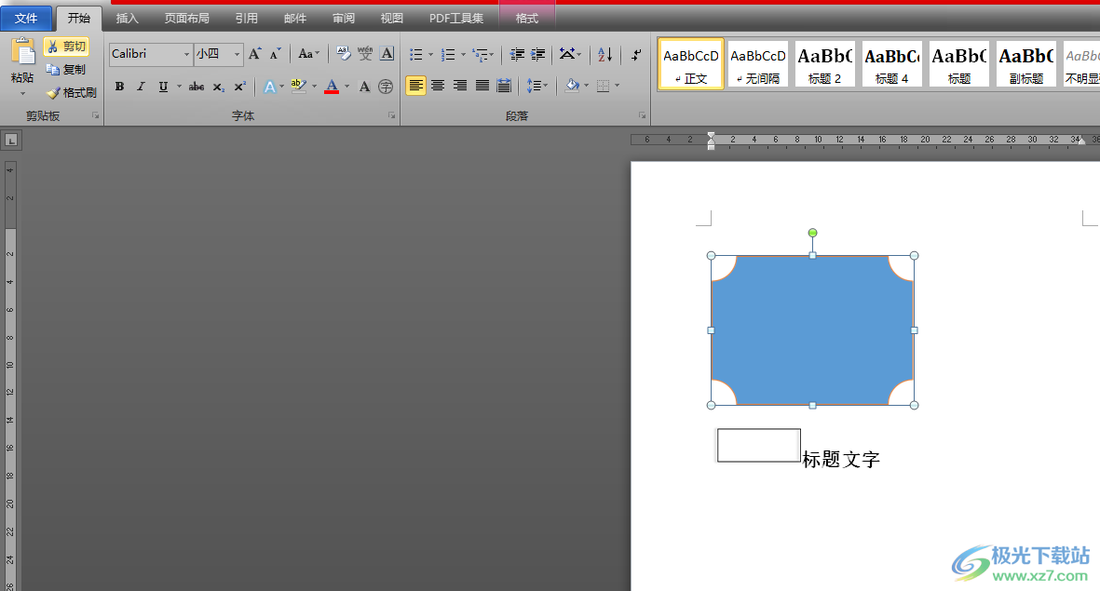Screen dimensions: 1100x591
Task: Open the Borders dropdown arrow
Action: click(618, 86)
